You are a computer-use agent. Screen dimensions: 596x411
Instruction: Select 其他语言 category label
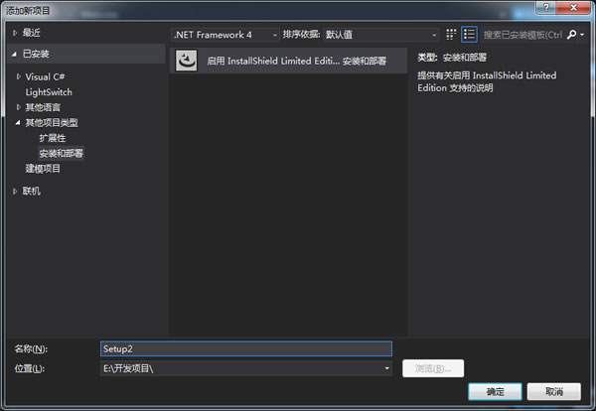coord(43,107)
